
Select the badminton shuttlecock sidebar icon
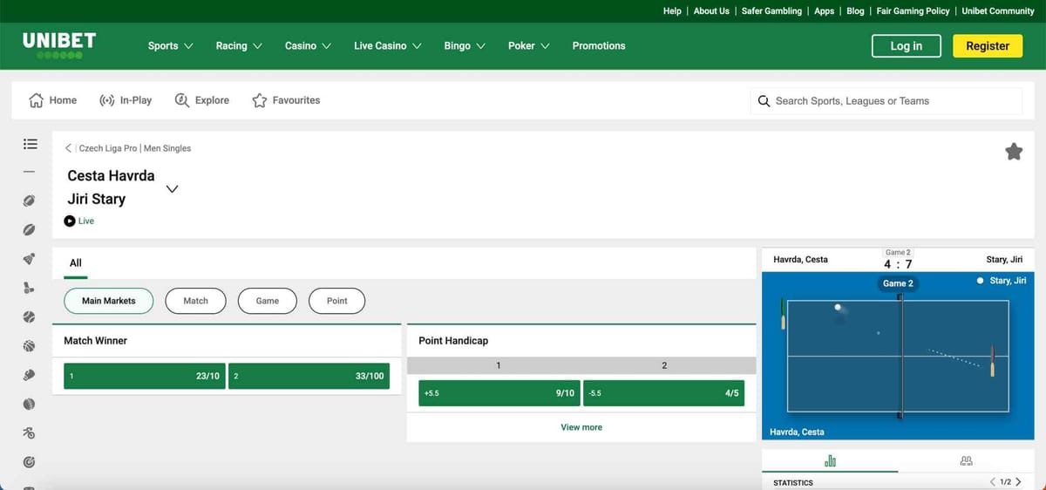pyautogui.click(x=30, y=259)
